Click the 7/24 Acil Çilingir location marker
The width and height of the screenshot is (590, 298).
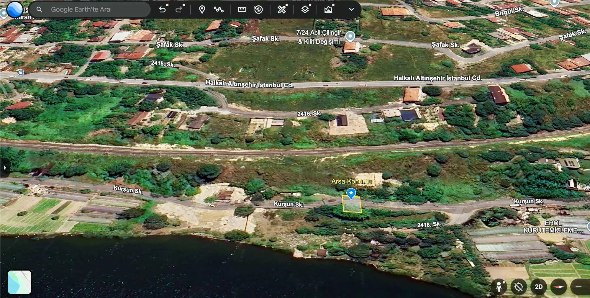(350, 36)
